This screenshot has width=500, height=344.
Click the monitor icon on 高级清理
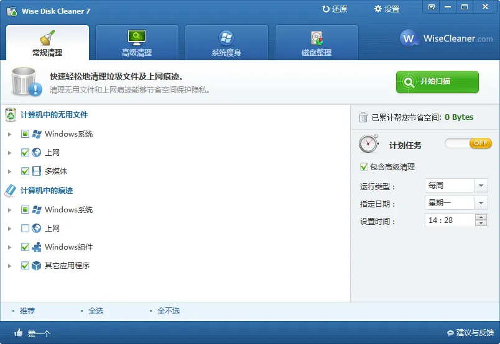pyautogui.click(x=136, y=38)
